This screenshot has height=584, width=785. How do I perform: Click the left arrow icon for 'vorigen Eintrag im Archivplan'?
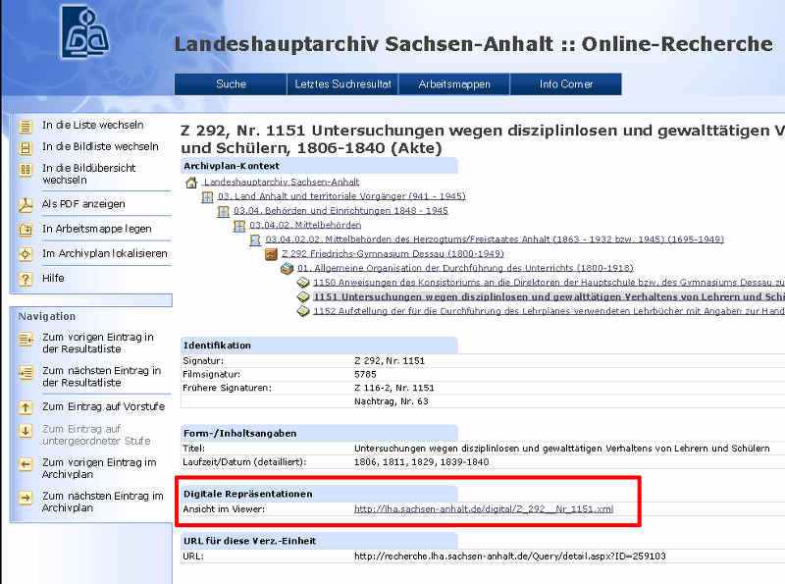(x=26, y=464)
